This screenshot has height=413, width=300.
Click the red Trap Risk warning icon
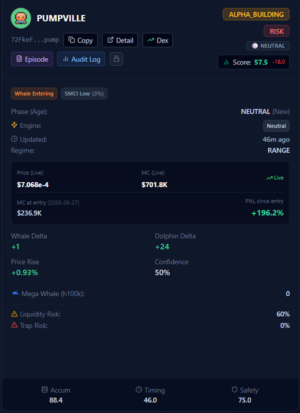coord(14,325)
